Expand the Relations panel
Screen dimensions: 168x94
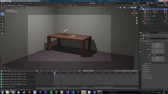pos(145,65)
